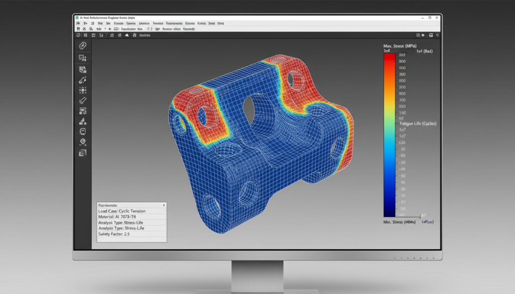Select the stacked grid tool at sidebar bottom
The width and height of the screenshot is (515, 294).
tap(82, 153)
